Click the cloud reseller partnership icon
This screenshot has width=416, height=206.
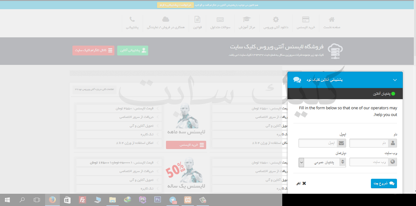pos(166,20)
